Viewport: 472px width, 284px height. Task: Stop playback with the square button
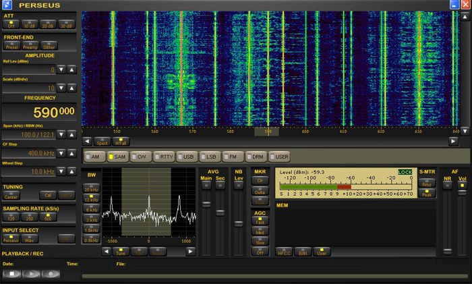pos(11,274)
